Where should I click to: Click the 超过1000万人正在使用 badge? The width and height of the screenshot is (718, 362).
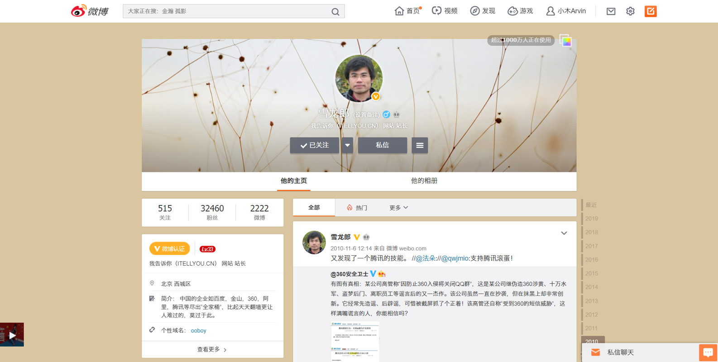point(521,40)
